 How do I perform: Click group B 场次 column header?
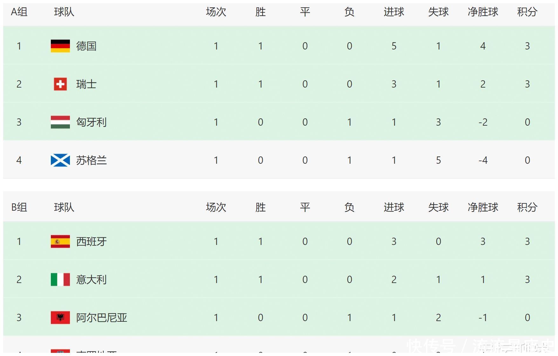(x=216, y=208)
